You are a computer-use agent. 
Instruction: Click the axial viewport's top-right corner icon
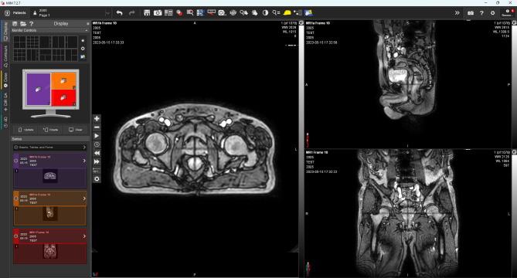[301, 23]
